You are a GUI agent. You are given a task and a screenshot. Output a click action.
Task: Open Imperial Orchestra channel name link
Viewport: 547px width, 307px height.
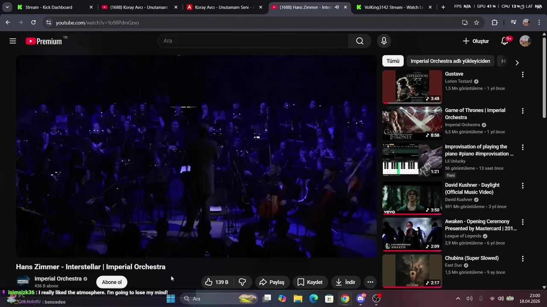click(58, 278)
